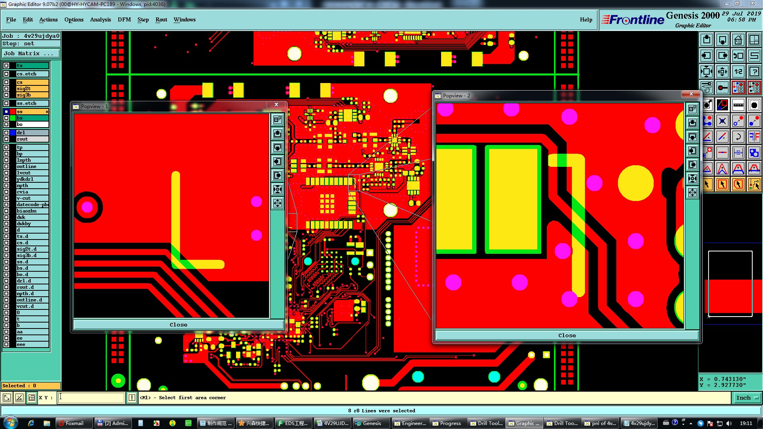Click the green color swatch of bs layer
This screenshot has height=429, width=763.
[13, 118]
